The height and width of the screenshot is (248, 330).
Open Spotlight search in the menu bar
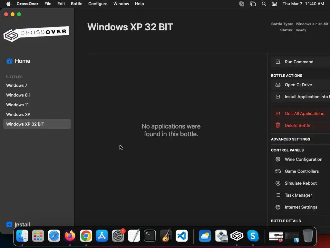tap(264, 4)
